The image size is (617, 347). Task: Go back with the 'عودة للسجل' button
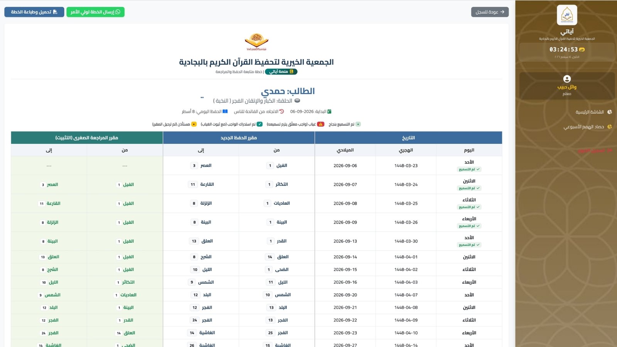tap(490, 12)
